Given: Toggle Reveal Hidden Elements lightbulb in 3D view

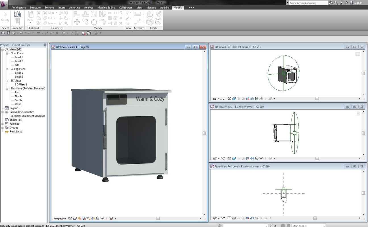Looking at the screenshot, I should [x=266, y=98].
